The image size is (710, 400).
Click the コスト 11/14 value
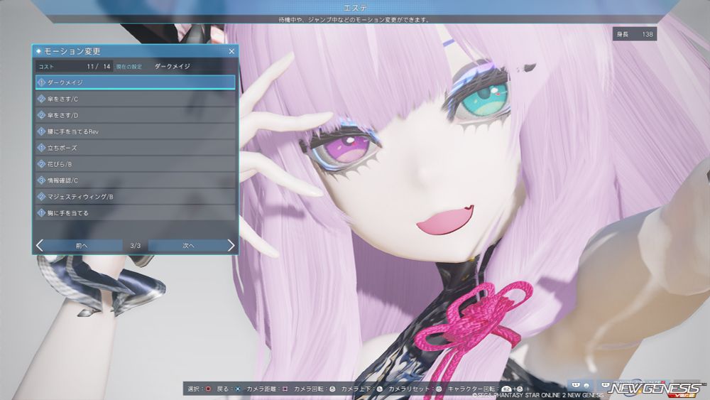(x=99, y=66)
